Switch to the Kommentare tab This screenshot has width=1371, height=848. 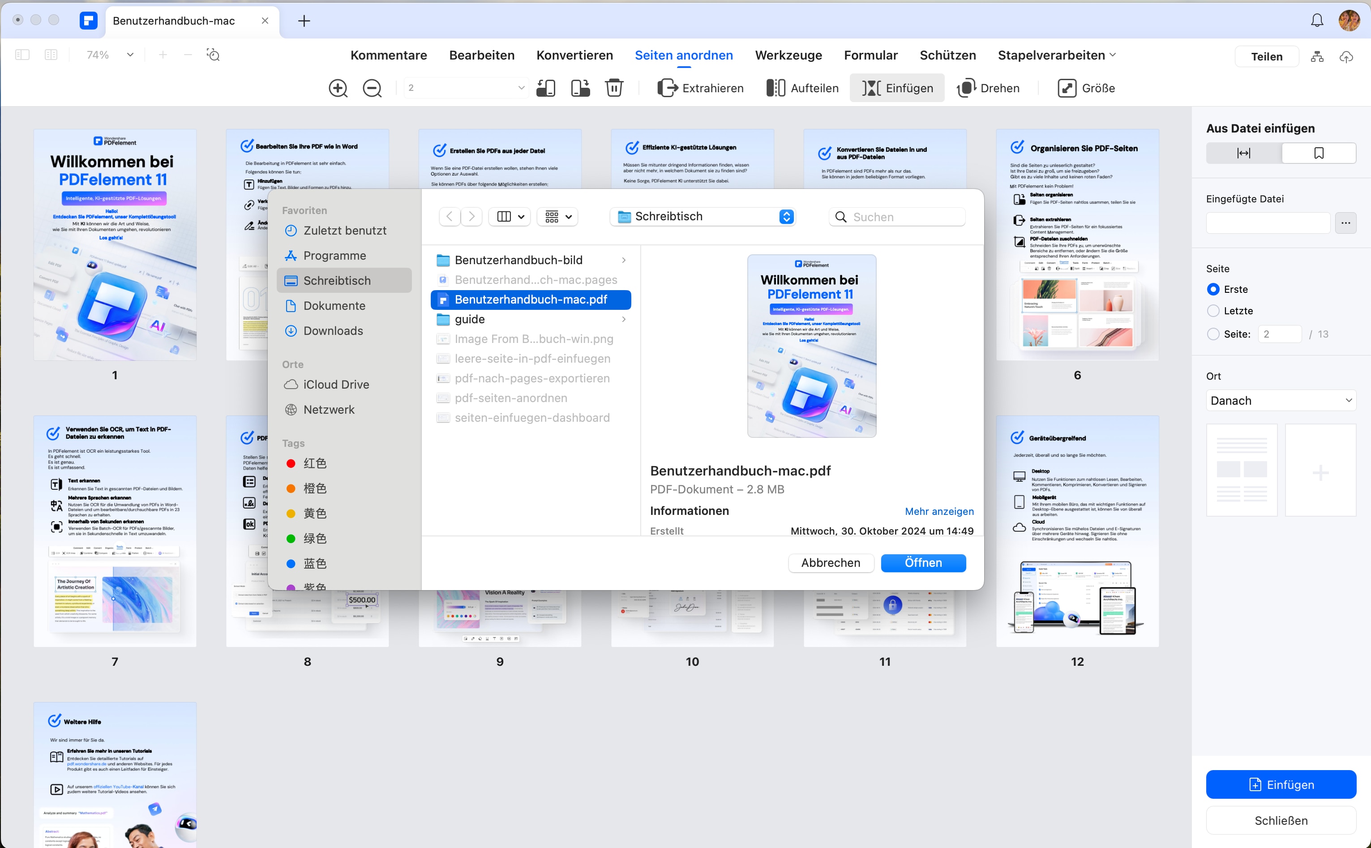(389, 55)
